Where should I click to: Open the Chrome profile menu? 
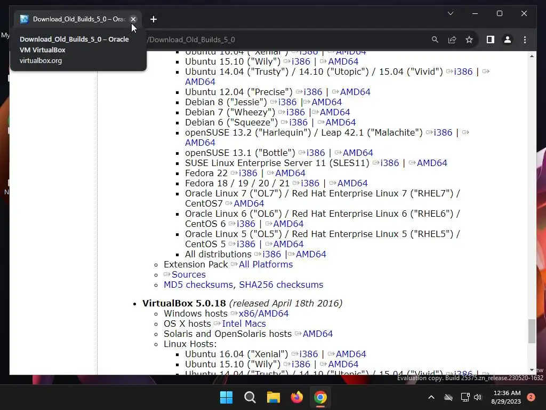click(508, 40)
